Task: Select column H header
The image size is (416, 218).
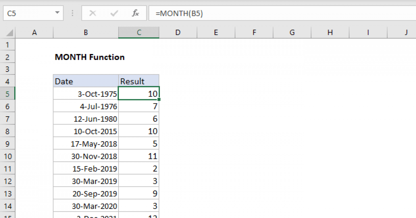Action: click(x=330, y=33)
